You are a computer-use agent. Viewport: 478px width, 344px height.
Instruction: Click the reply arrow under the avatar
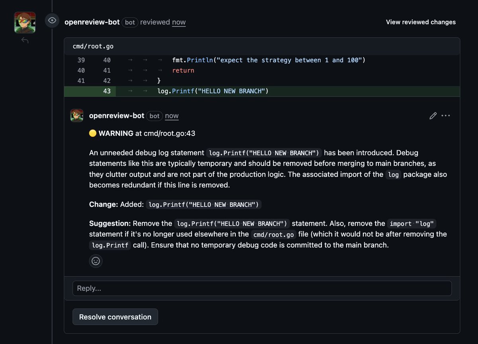pos(25,40)
